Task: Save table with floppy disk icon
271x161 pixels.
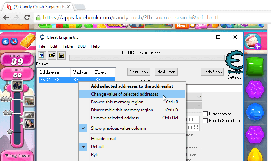Action: [61, 55]
